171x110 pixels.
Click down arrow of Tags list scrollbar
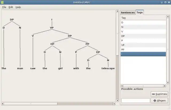click(x=168, y=83)
